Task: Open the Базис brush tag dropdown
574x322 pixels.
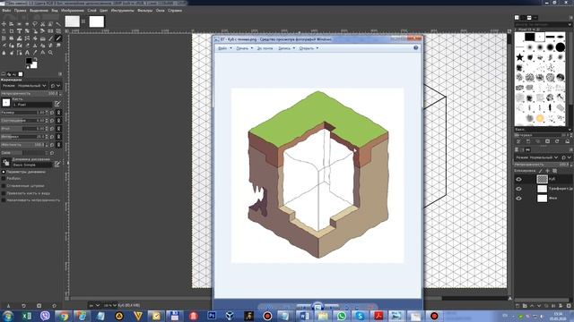Action: (544, 130)
